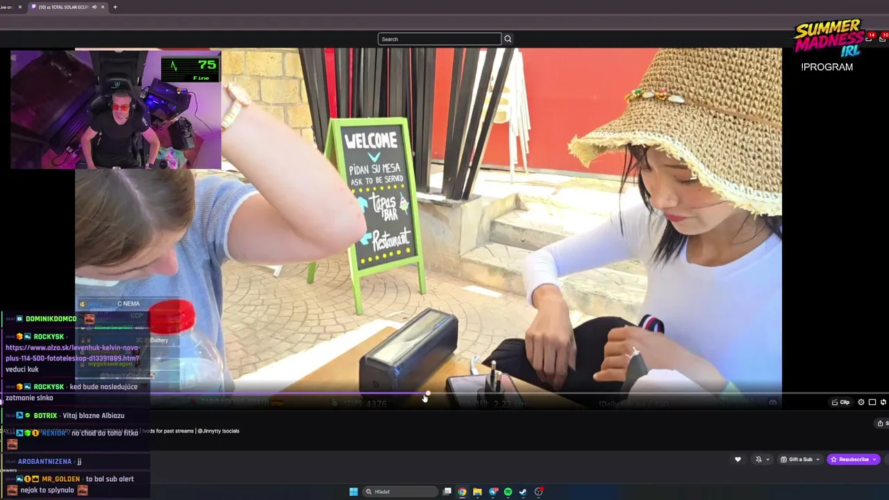889x500 pixels.
Task: Click the heart follow button
Action: (738, 459)
